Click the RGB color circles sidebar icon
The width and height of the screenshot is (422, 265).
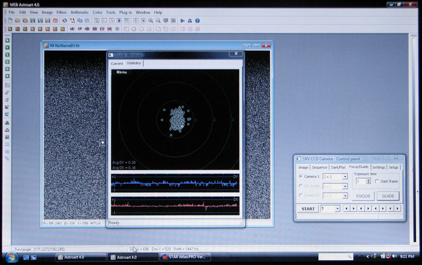tap(7, 123)
